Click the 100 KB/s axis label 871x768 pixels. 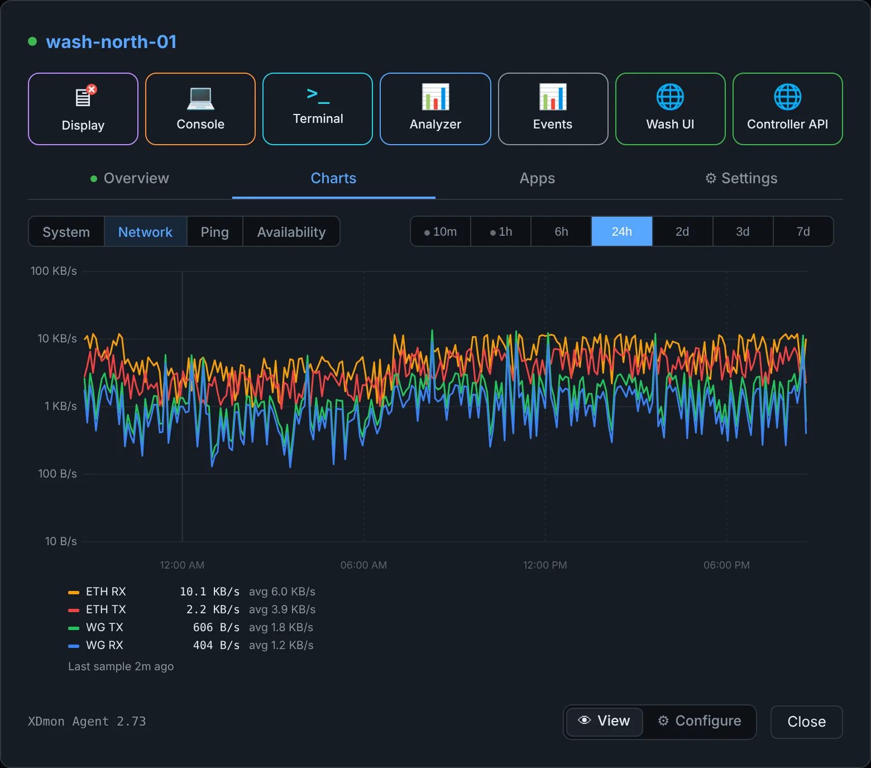[54, 271]
